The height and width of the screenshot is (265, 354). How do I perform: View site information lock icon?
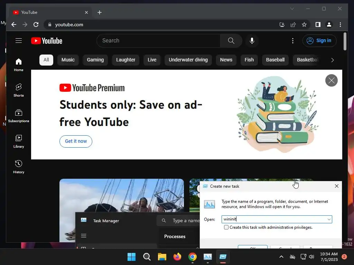click(50, 24)
